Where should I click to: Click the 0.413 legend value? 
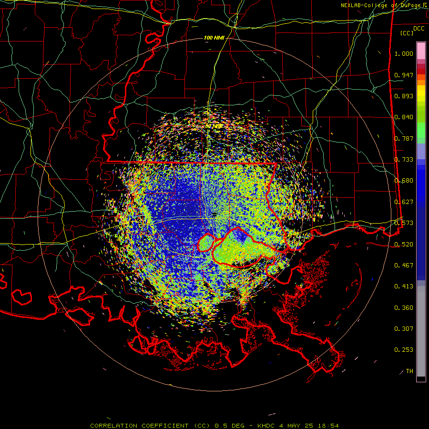pos(404,286)
